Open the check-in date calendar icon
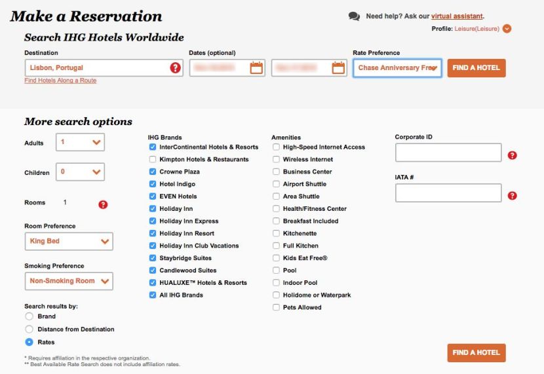Screen dimensions: 544x374 (256, 67)
